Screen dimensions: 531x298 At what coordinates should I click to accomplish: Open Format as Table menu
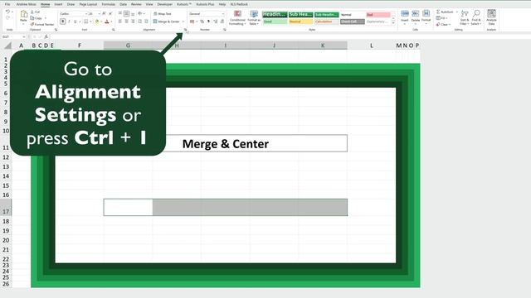click(x=254, y=17)
